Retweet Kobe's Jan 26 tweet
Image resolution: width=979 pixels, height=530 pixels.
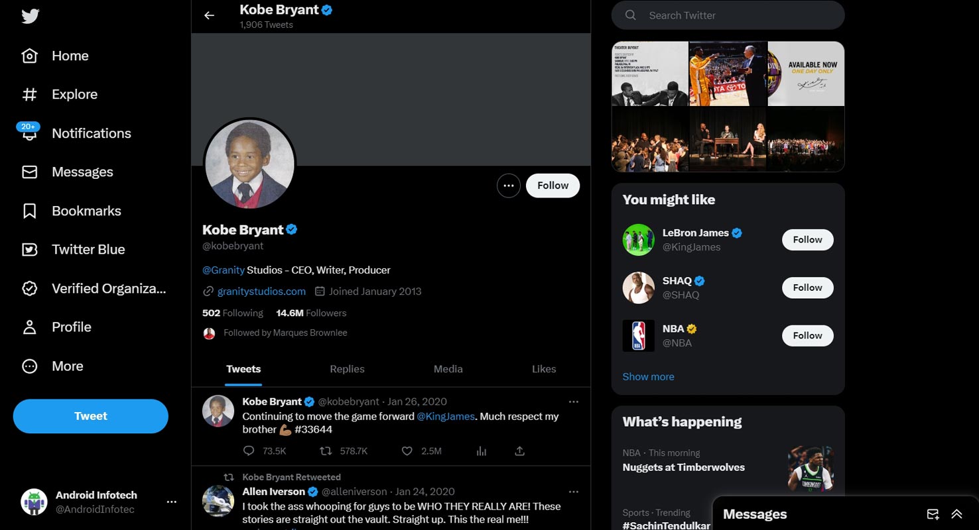pyautogui.click(x=326, y=451)
